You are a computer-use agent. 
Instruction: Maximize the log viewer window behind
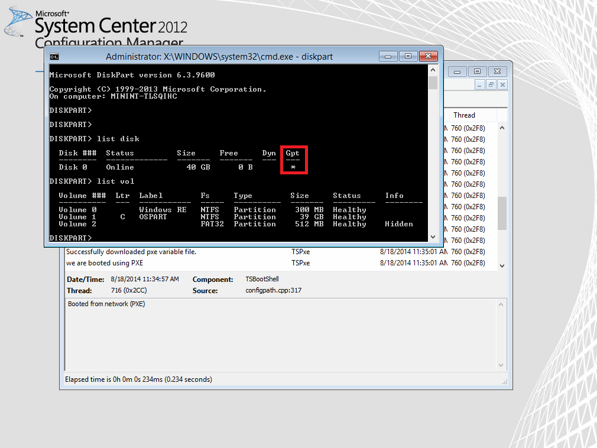pos(477,72)
